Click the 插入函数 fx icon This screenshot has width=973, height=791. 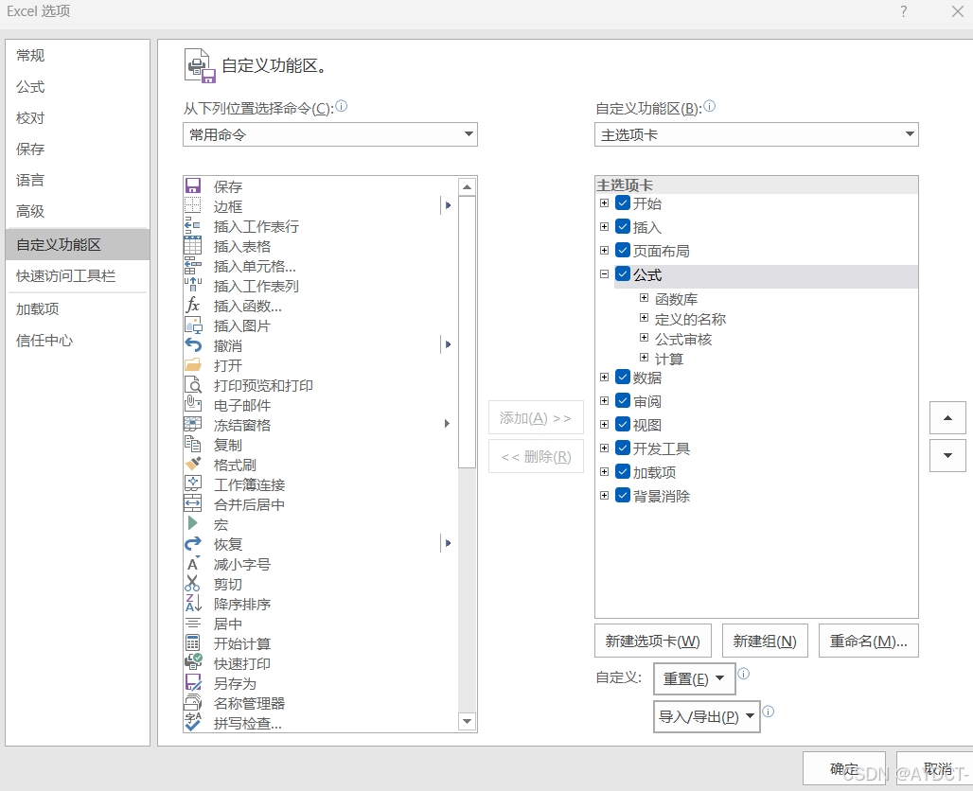click(193, 305)
